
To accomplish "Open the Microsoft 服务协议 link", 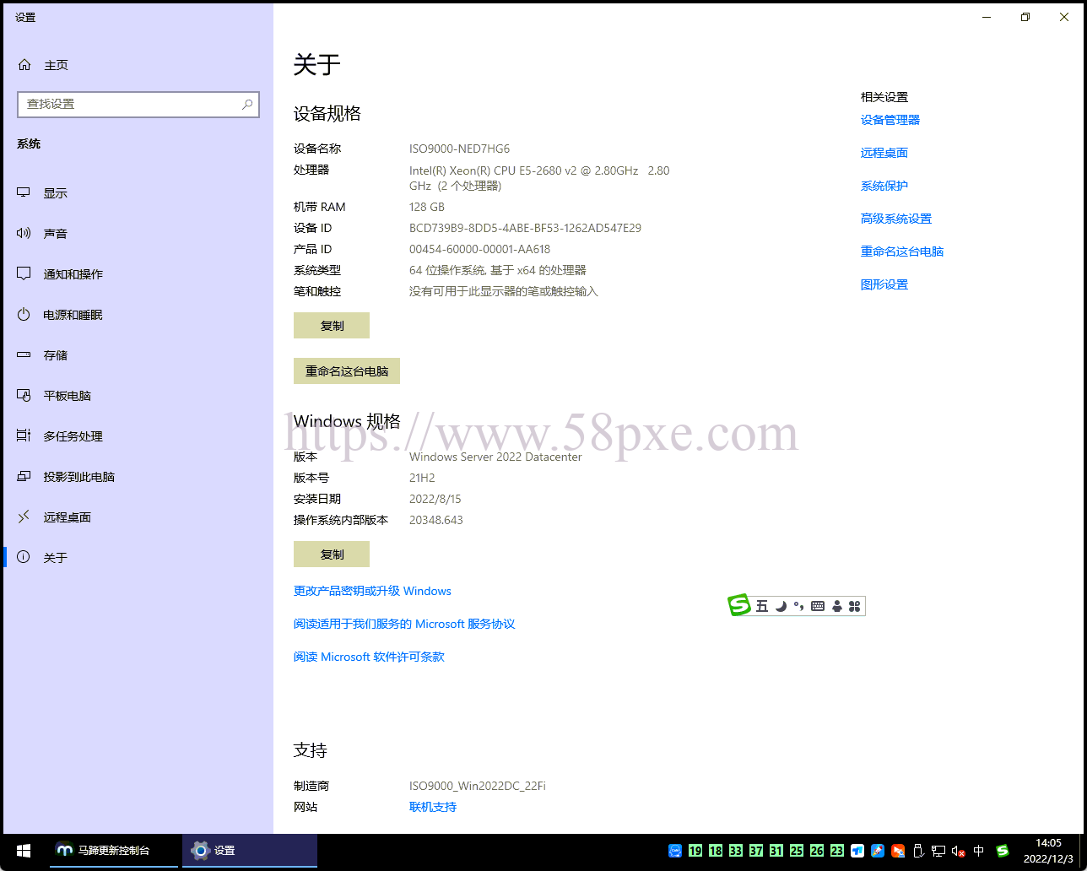I will pos(404,624).
